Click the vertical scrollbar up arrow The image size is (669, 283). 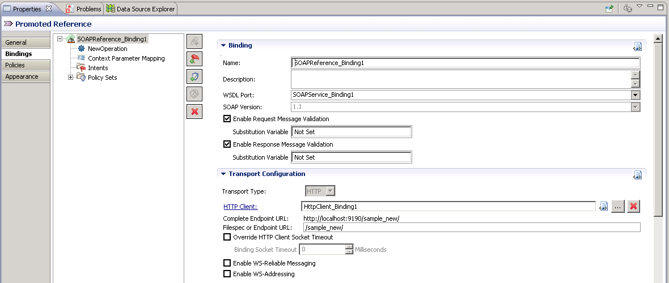pos(658,39)
